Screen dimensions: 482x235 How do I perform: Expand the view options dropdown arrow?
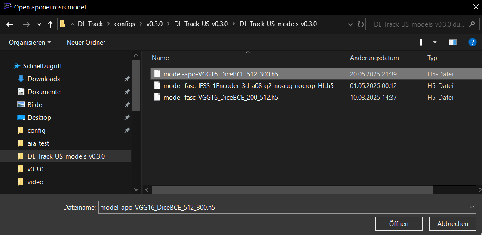pos(435,42)
